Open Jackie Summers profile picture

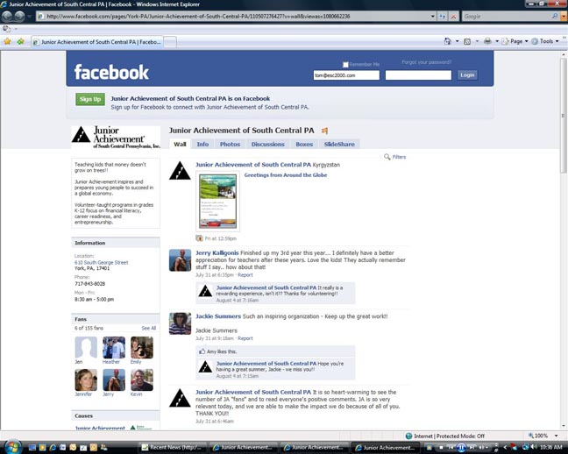click(180, 323)
